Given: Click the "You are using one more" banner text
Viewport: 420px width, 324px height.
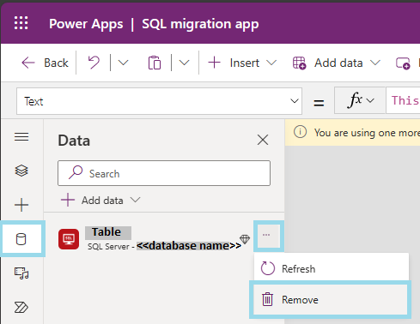Looking at the screenshot, I should pyautogui.click(x=367, y=133).
